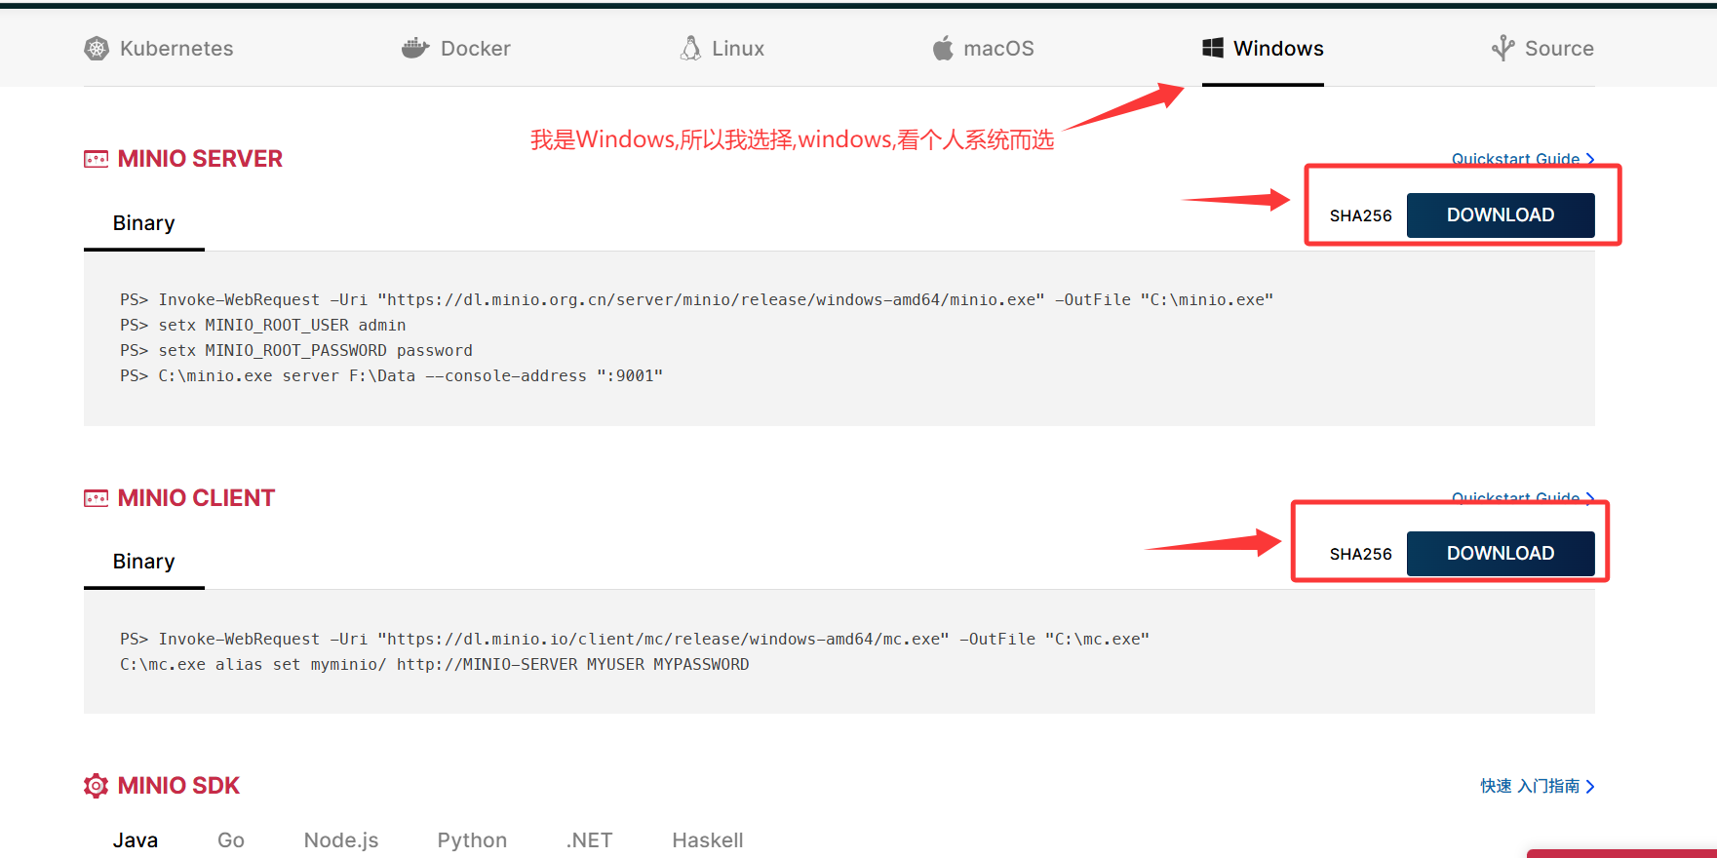
Task: Select the Windows tab
Action: click(1263, 48)
